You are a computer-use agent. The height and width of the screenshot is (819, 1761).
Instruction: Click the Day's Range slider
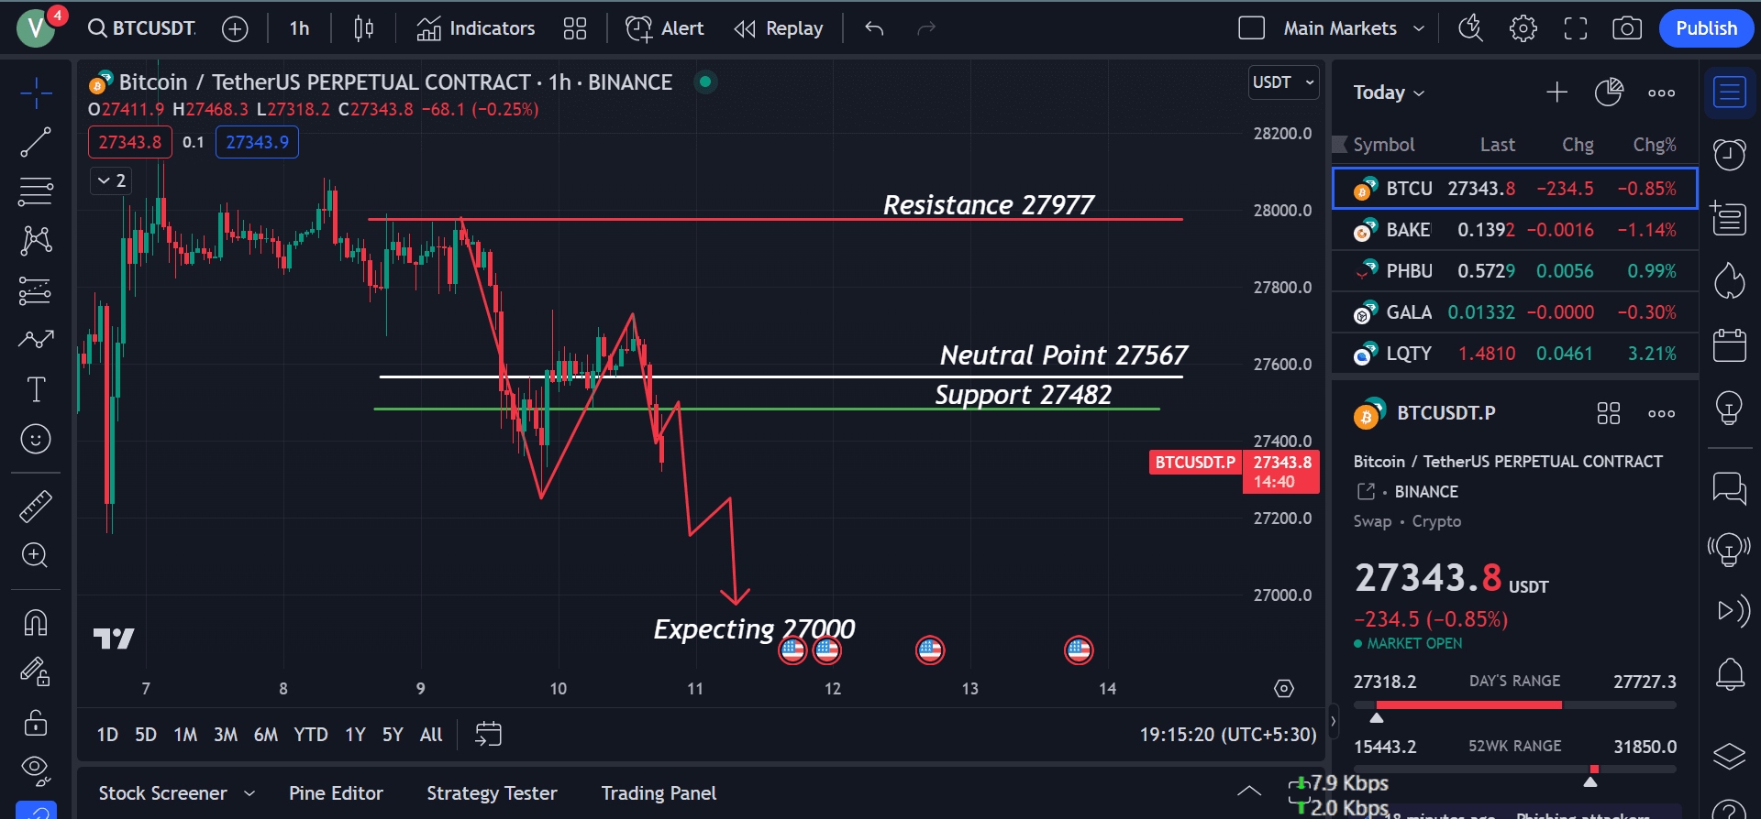point(1513,704)
